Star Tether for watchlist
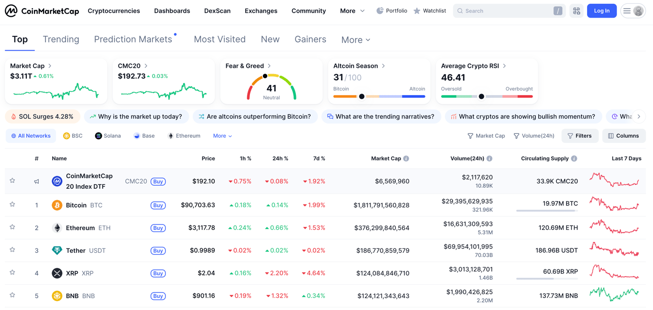Viewport: 653px width, 310px height. pyautogui.click(x=12, y=250)
